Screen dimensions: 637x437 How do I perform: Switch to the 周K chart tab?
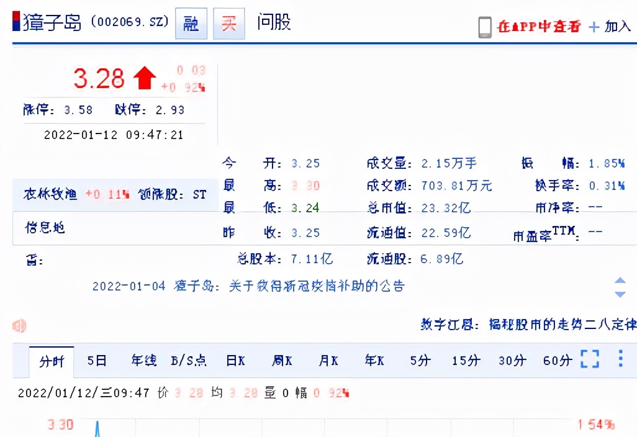(282, 361)
